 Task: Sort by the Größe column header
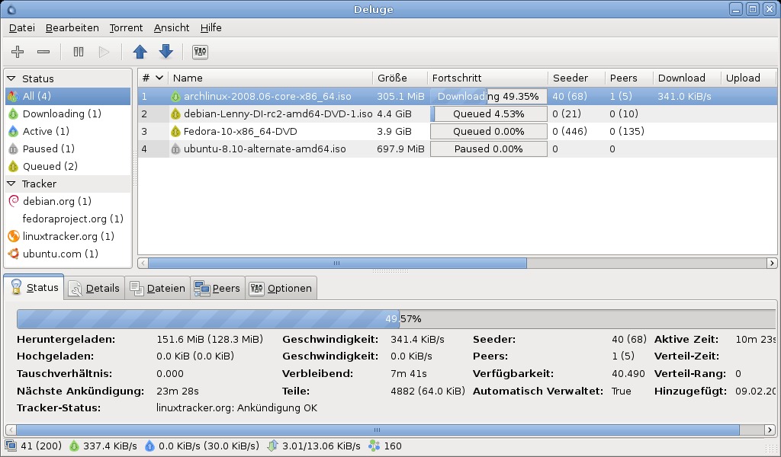[x=400, y=78]
